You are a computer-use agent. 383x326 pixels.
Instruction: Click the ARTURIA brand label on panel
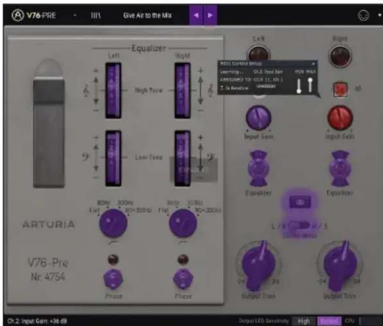click(x=48, y=224)
